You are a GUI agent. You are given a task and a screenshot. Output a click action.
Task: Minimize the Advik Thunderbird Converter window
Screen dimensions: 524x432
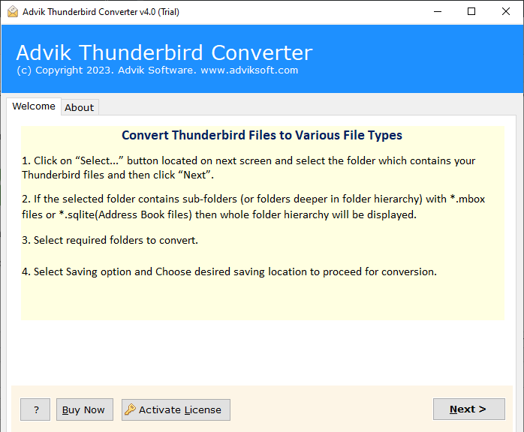click(438, 12)
